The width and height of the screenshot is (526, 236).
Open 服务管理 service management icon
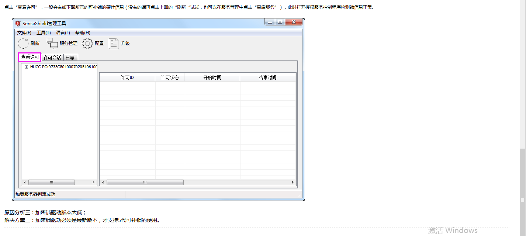pyautogui.click(x=52, y=44)
